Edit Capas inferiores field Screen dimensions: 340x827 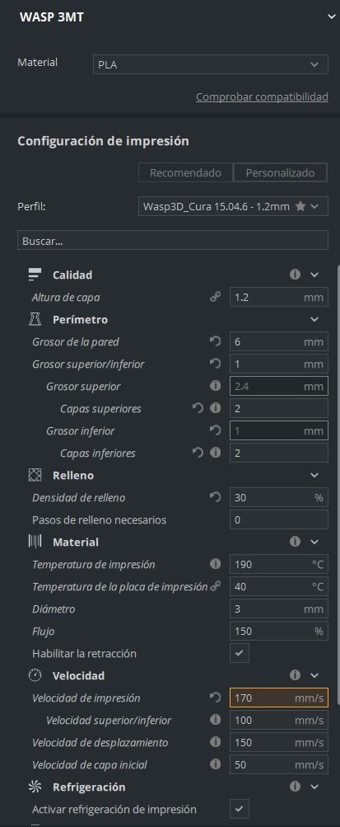(279, 453)
